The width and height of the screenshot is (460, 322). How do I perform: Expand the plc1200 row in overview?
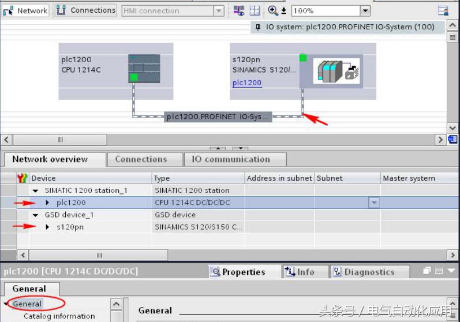(x=47, y=203)
